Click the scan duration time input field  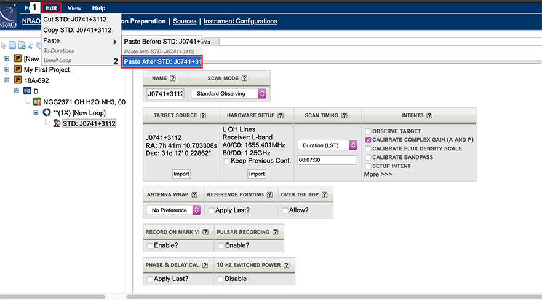point(327,160)
